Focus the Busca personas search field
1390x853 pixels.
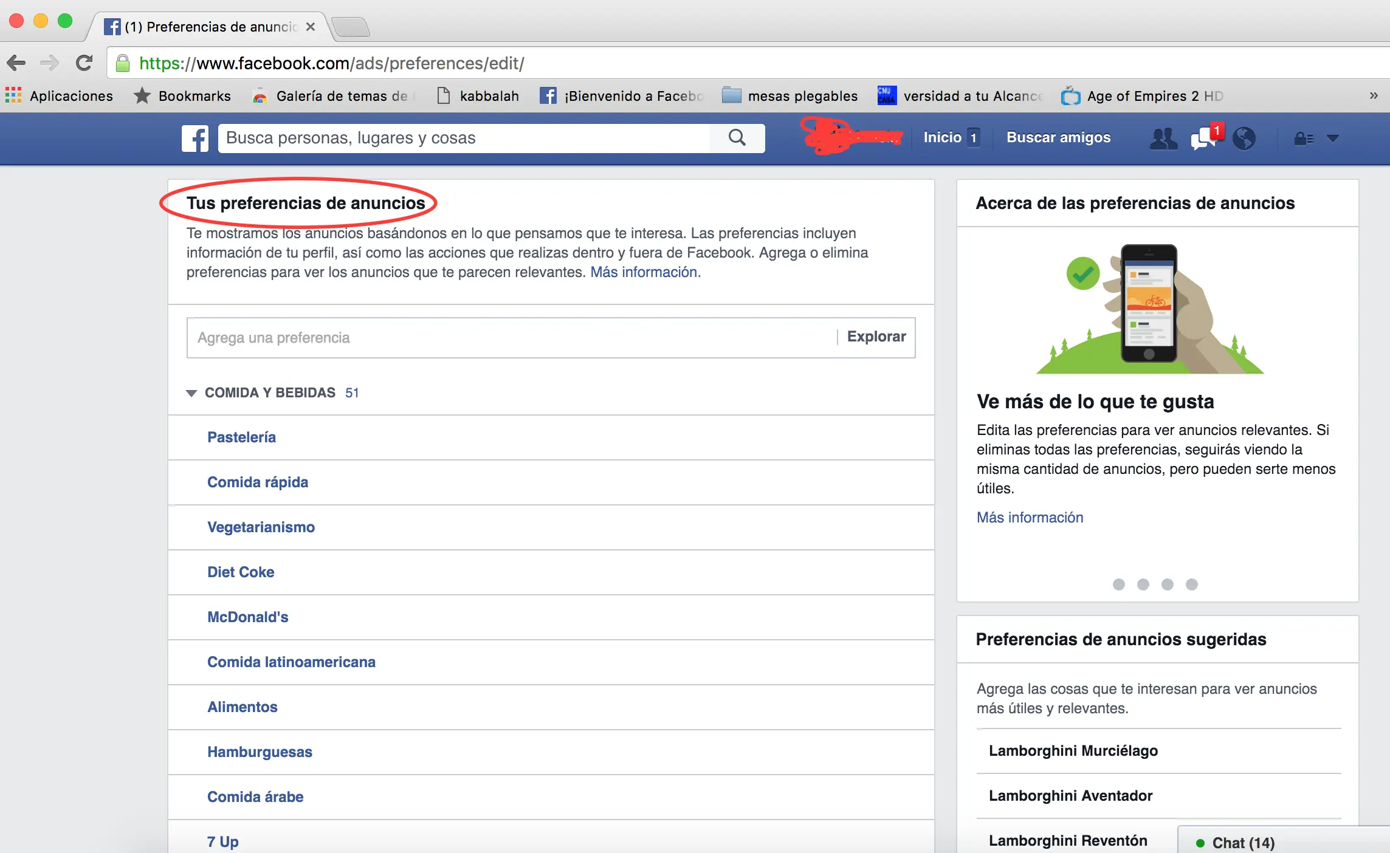(464, 139)
